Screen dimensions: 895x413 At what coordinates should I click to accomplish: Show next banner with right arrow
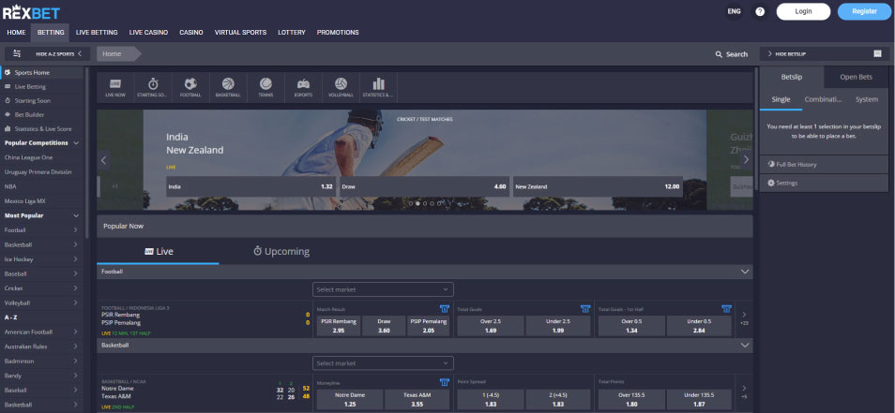(746, 160)
